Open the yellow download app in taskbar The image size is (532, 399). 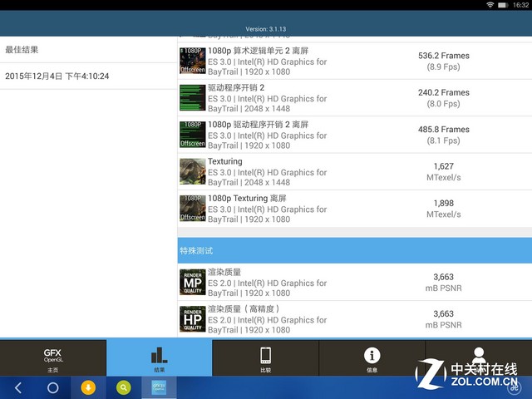point(88,387)
